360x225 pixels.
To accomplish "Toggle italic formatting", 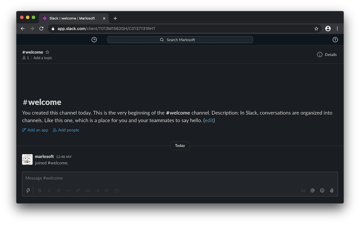I will 49,190.
